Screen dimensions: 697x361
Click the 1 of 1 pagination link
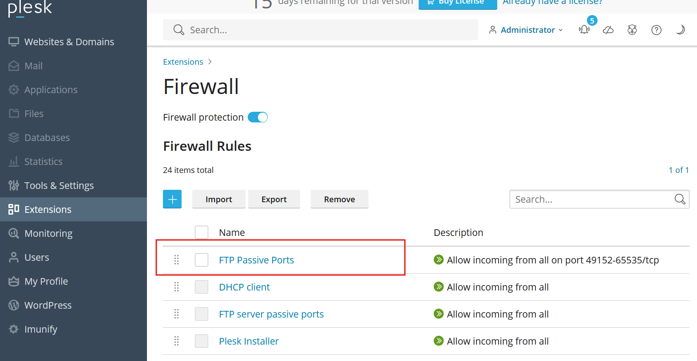(679, 170)
